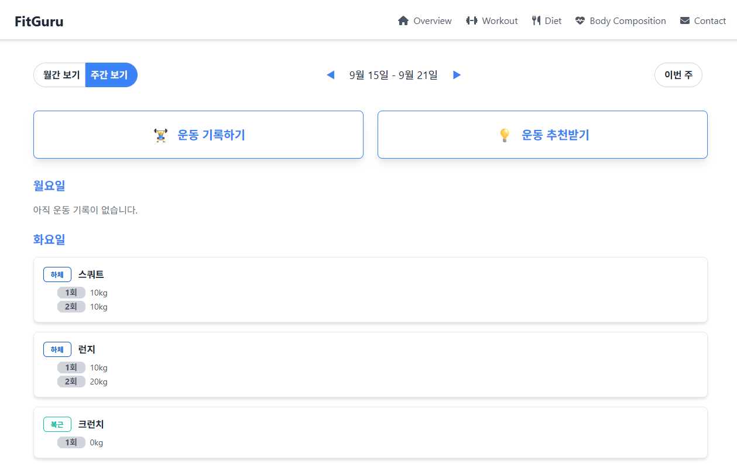Click the 화요일 heading
Screen dimensions: 737x467
tap(49, 239)
